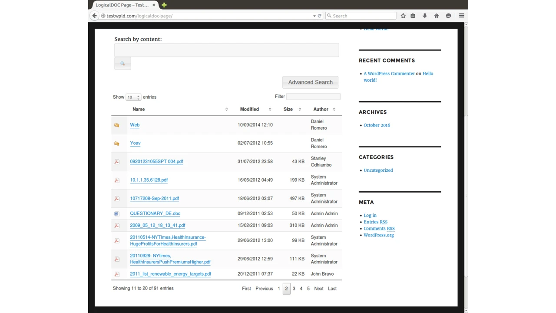
Task: Open a new browser tab
Action: click(164, 5)
